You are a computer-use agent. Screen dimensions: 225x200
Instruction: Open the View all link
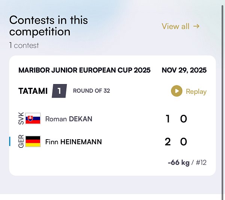[x=175, y=26]
